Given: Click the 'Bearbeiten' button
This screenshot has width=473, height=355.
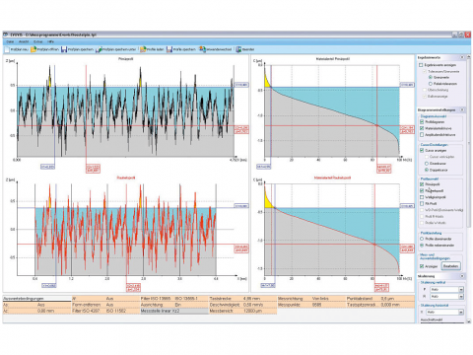Looking at the screenshot, I should coord(450,266).
